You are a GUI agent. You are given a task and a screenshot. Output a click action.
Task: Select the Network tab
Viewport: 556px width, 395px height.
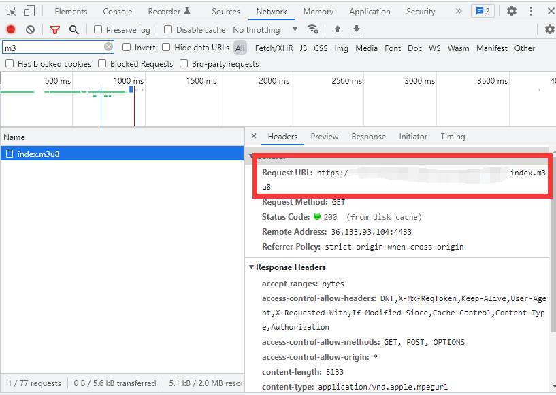coord(272,12)
